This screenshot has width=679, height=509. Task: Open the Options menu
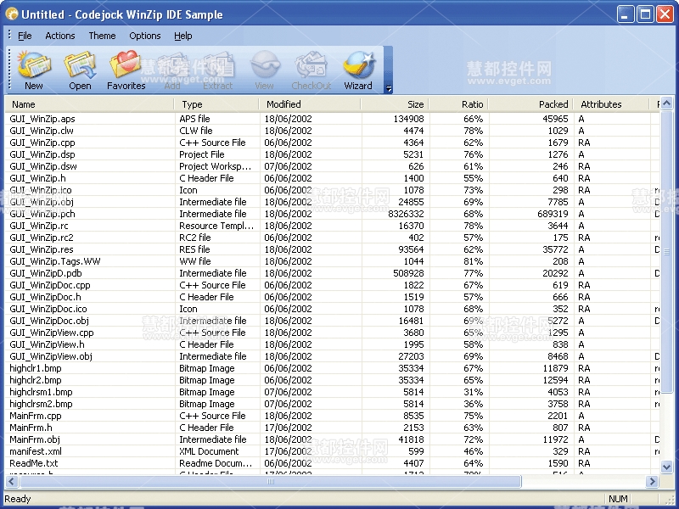(x=145, y=36)
